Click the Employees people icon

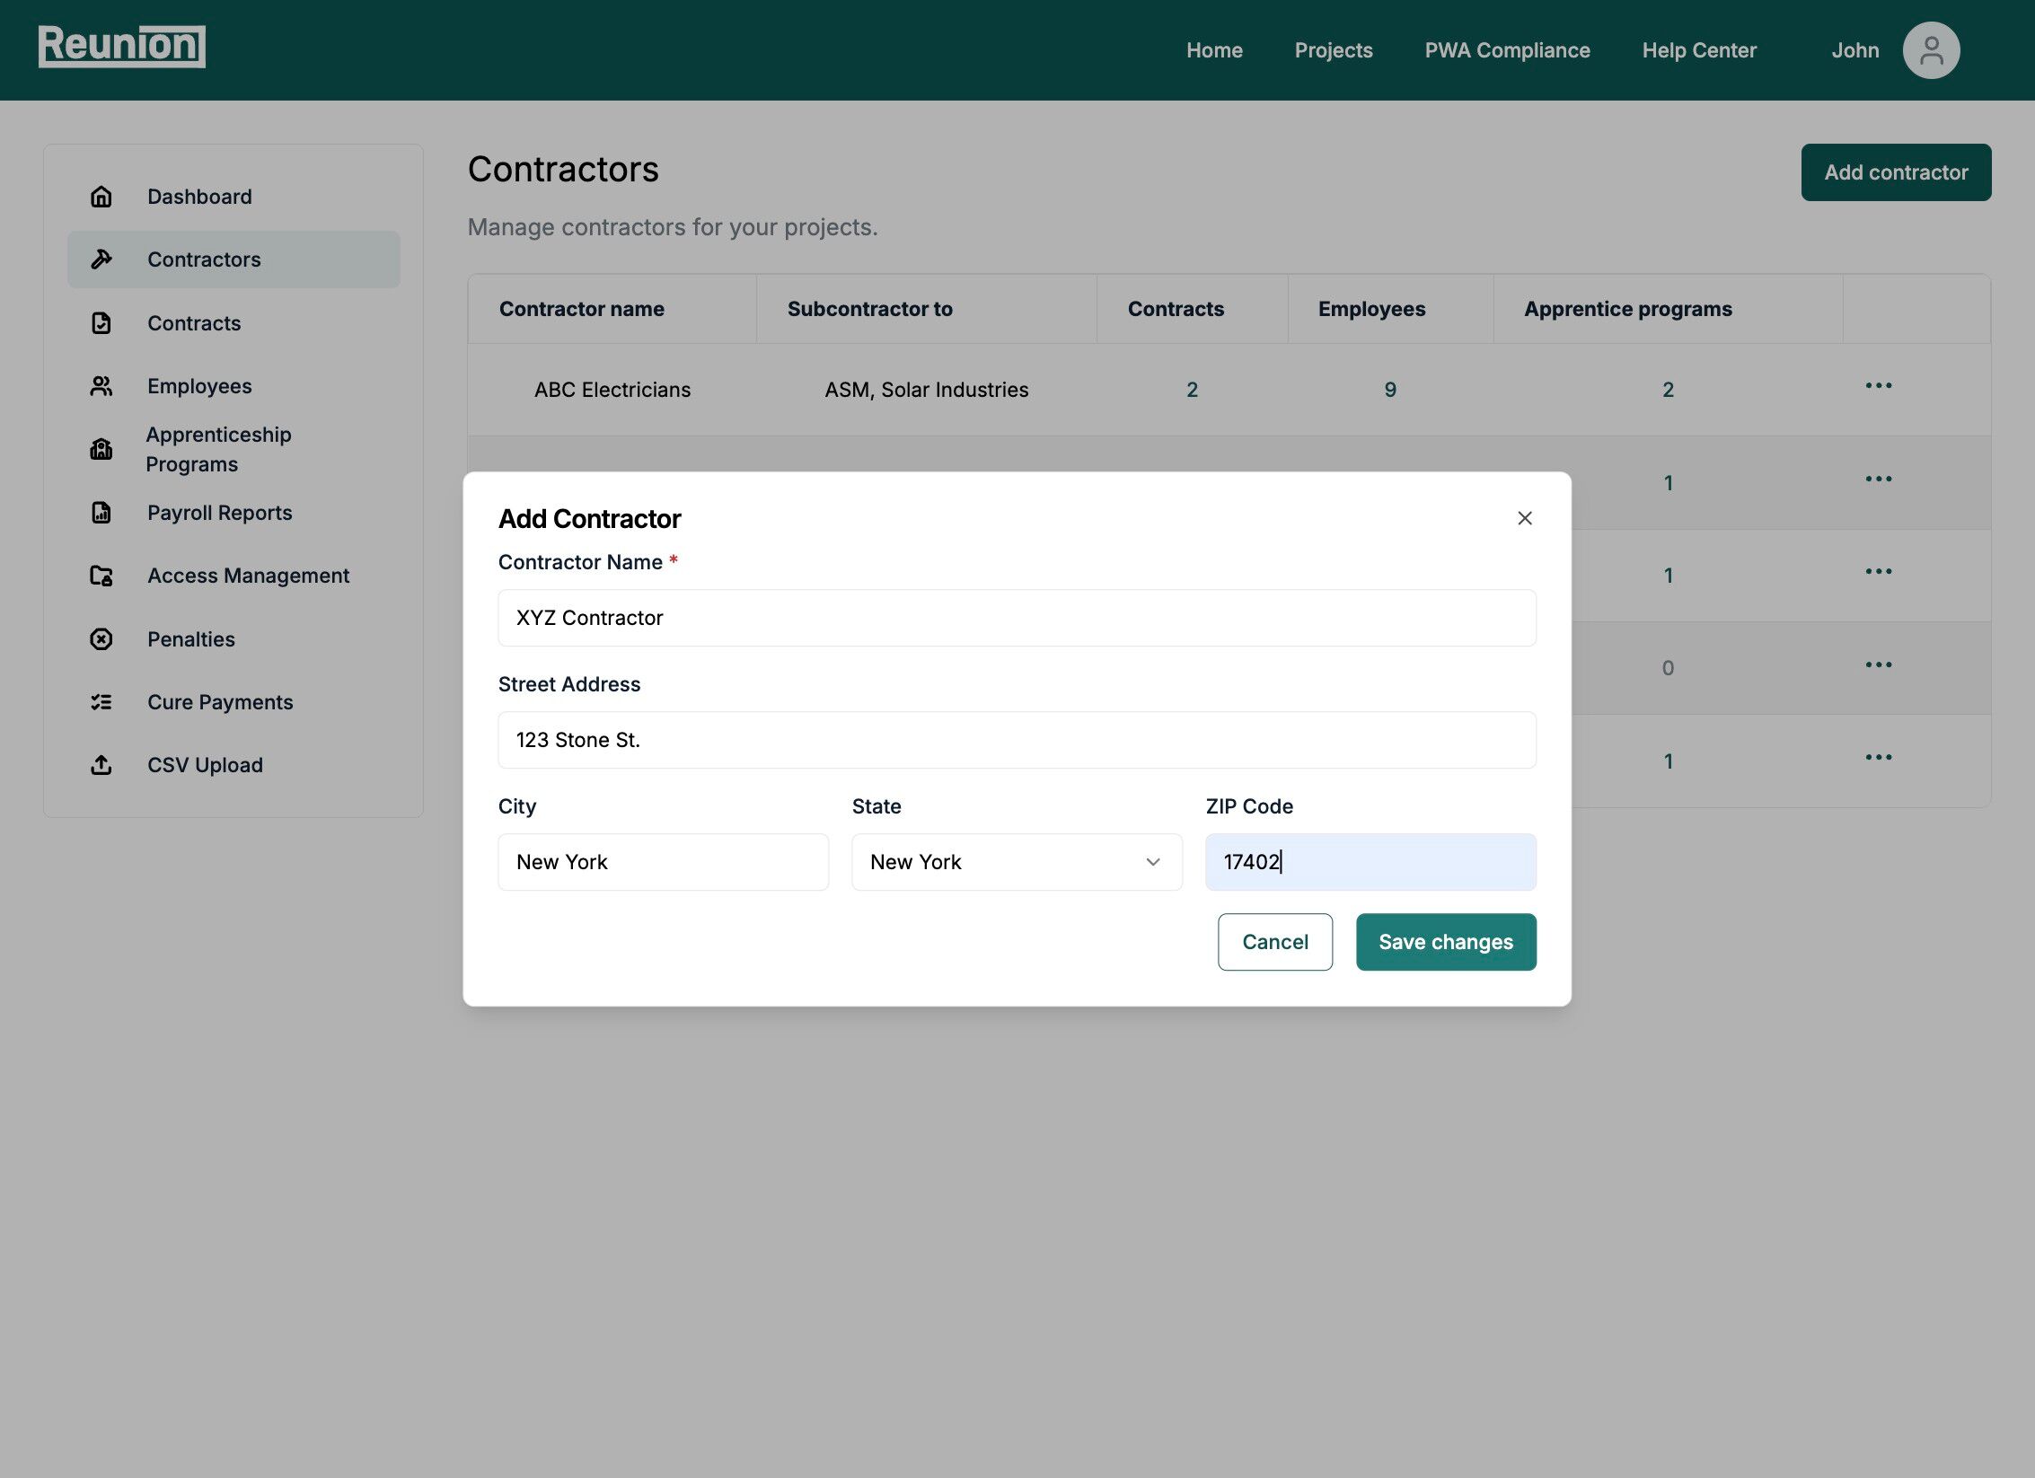pos(101,386)
